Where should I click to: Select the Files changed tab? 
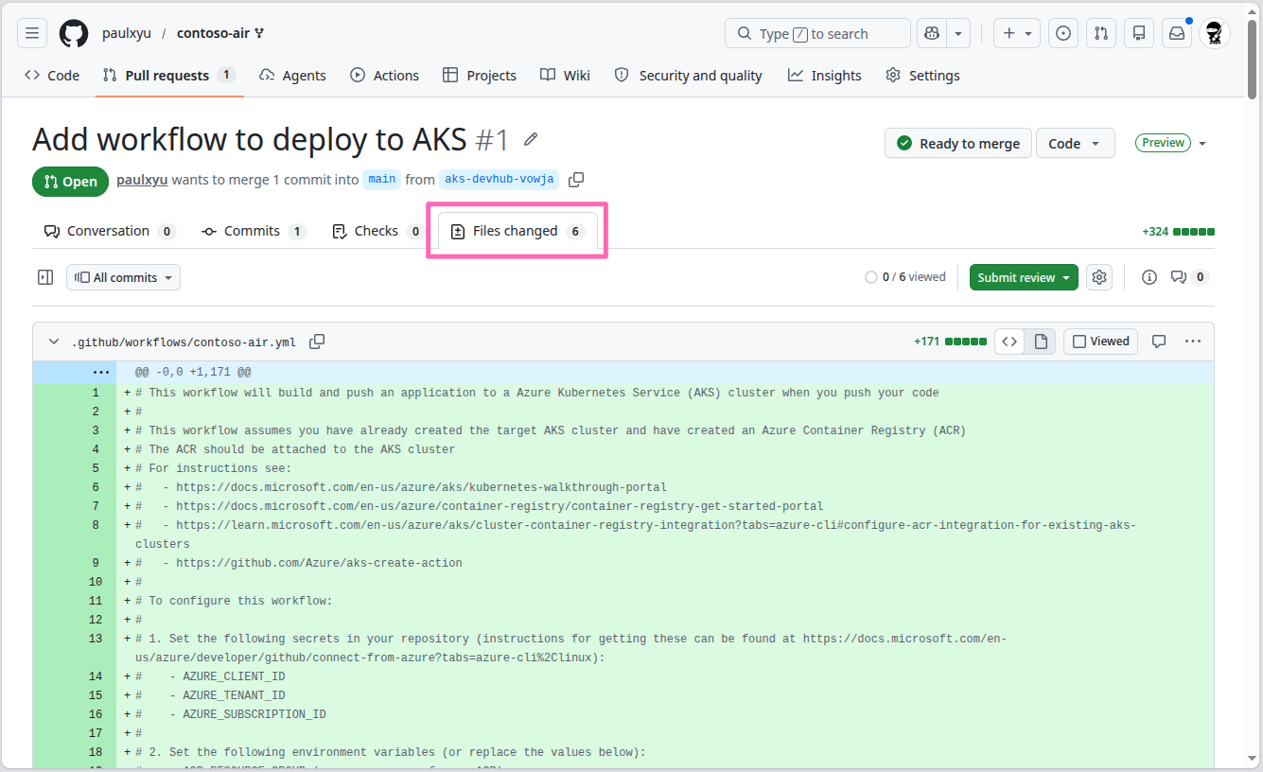[517, 231]
